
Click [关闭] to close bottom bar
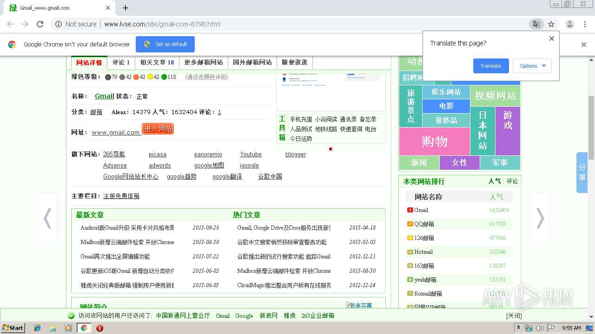click(x=514, y=315)
